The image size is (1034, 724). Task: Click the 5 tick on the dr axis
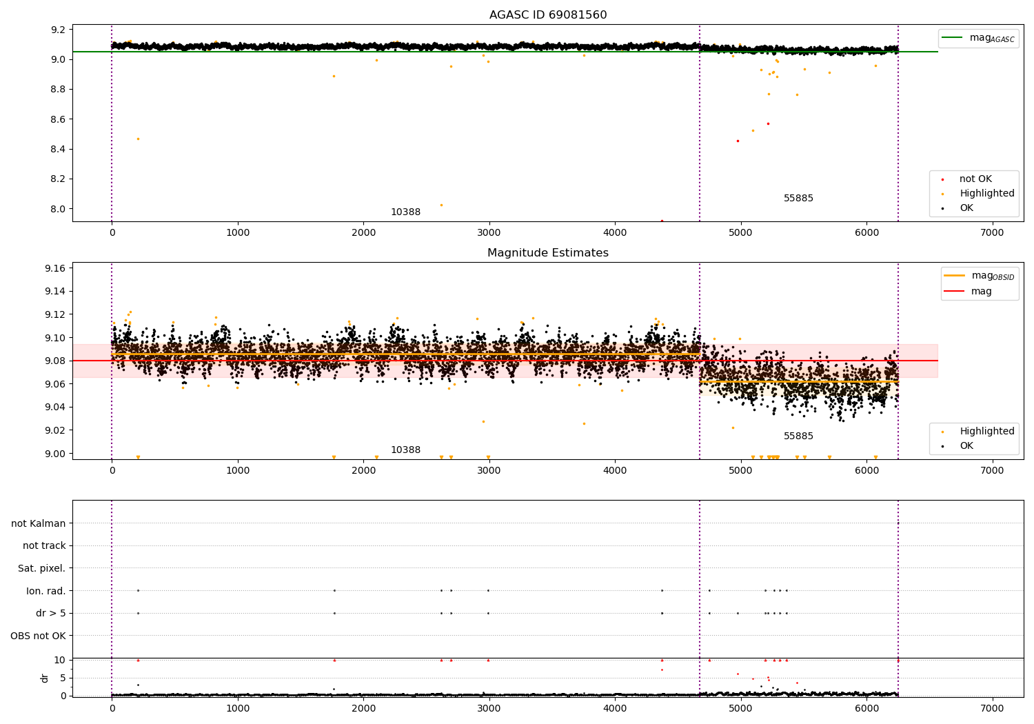(x=63, y=678)
